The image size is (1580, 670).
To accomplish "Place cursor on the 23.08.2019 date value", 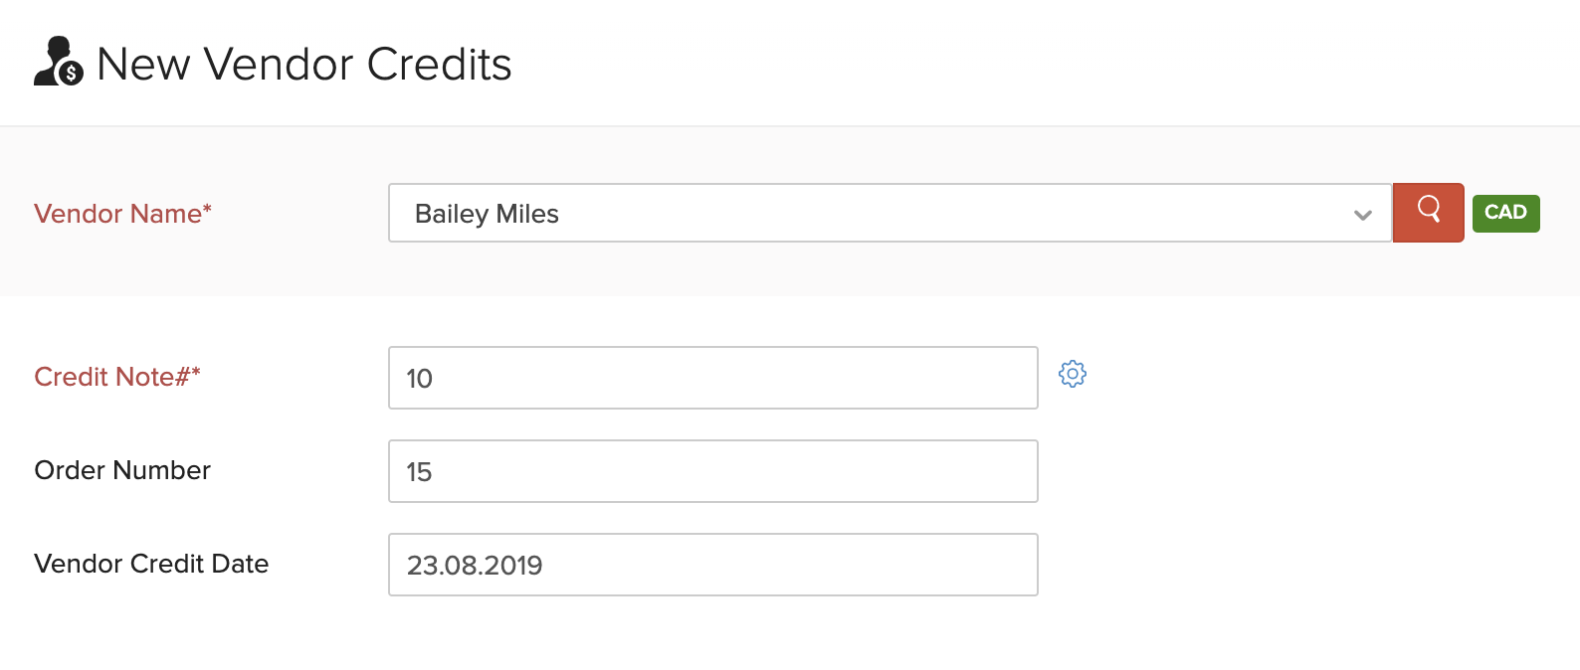I will pyautogui.click(x=475, y=566).
